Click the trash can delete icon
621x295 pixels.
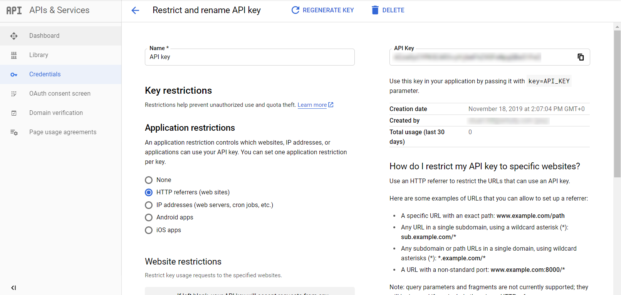[375, 10]
